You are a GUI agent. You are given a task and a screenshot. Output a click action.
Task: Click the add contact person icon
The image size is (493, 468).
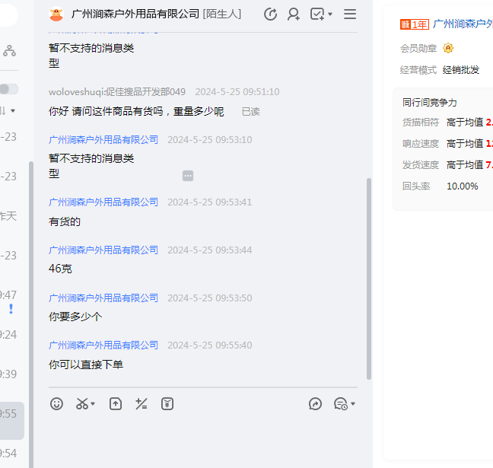pos(293,14)
